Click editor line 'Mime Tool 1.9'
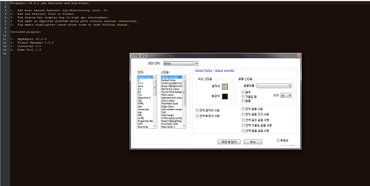This screenshot has height=186, width=370. [29, 50]
